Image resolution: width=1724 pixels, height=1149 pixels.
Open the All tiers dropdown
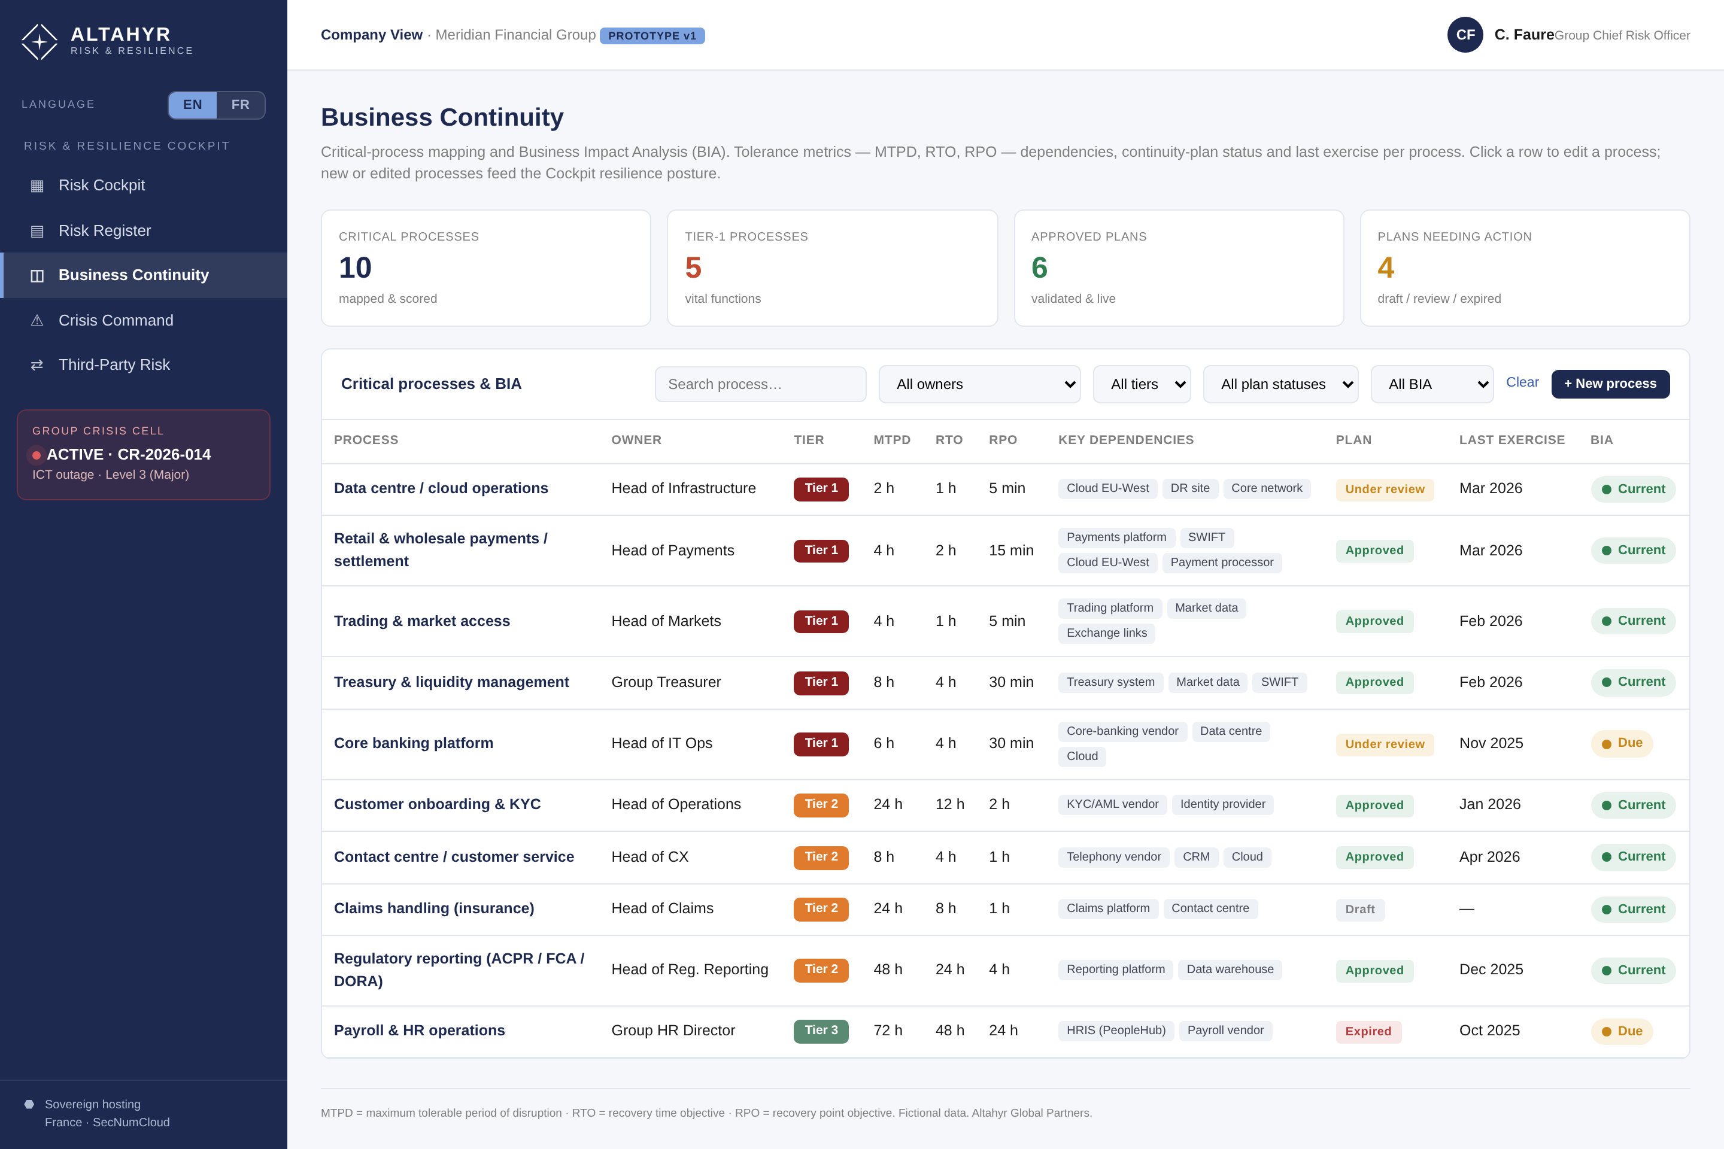[x=1142, y=384]
